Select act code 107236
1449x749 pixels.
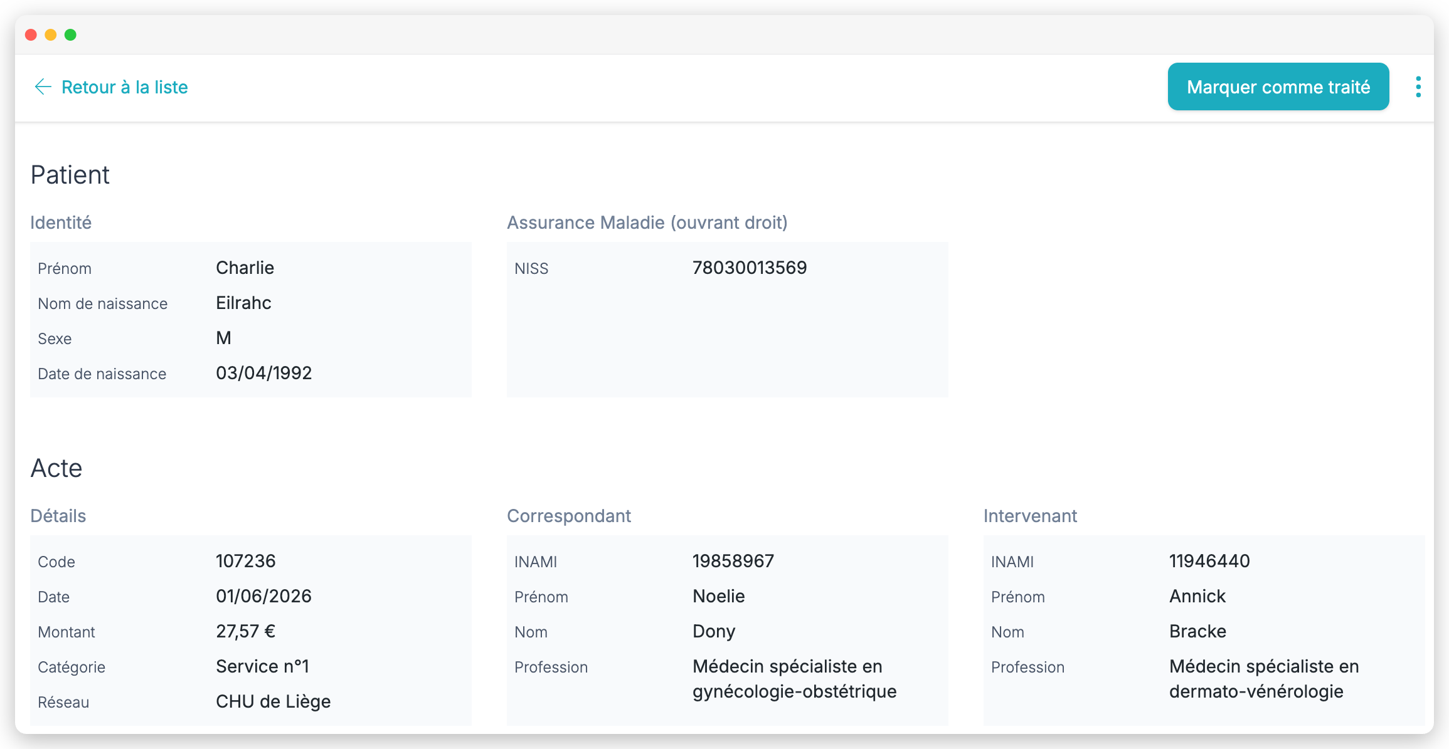point(245,561)
